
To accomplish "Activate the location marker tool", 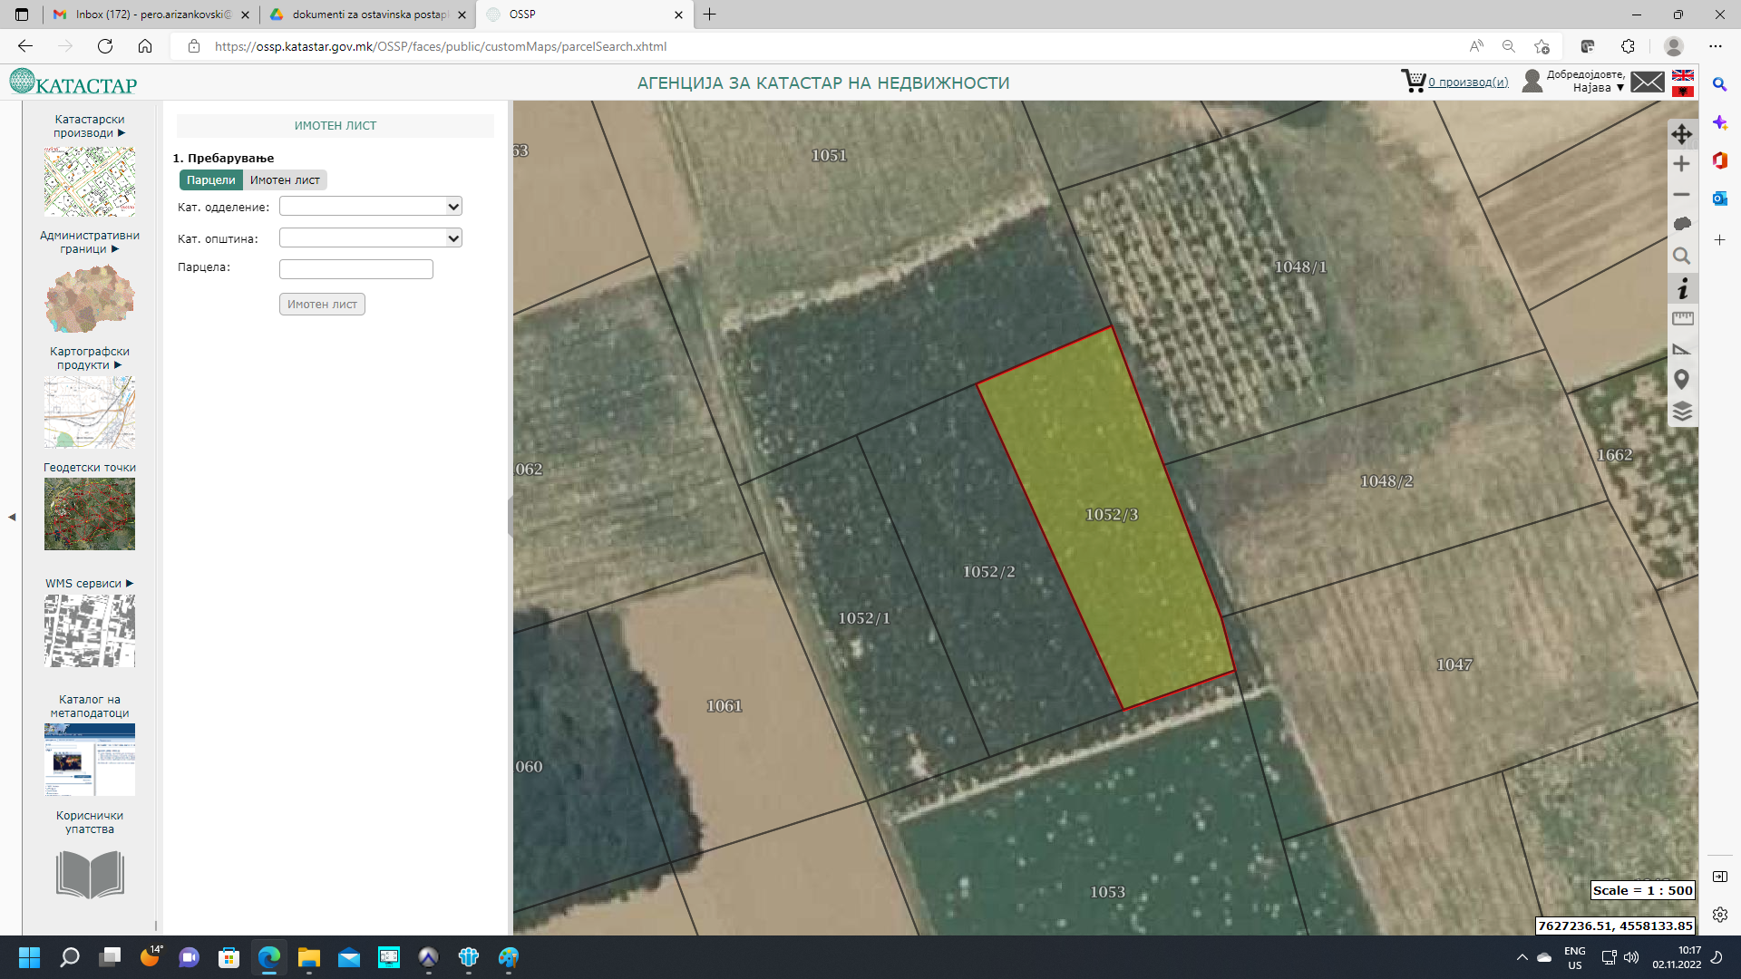I will pos(1682,380).
